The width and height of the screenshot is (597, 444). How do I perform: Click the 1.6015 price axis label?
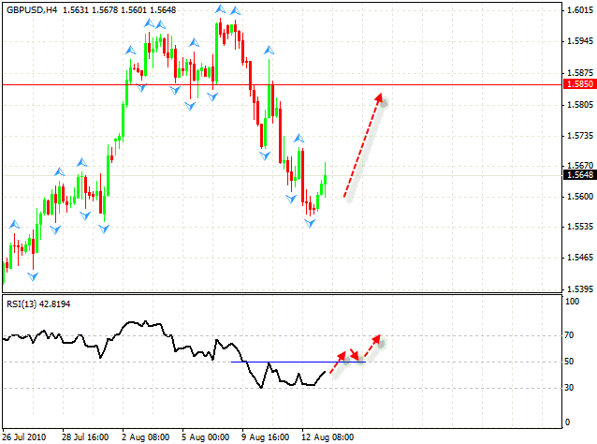580,10
